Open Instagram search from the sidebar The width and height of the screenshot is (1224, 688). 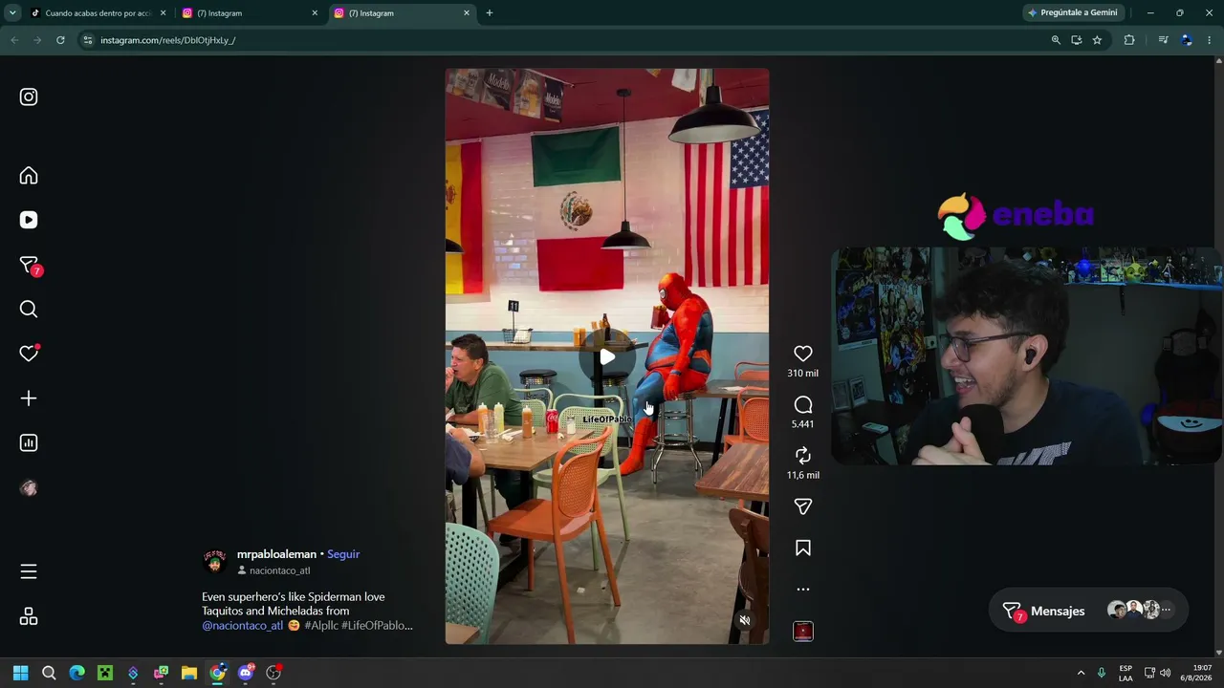tap(29, 309)
